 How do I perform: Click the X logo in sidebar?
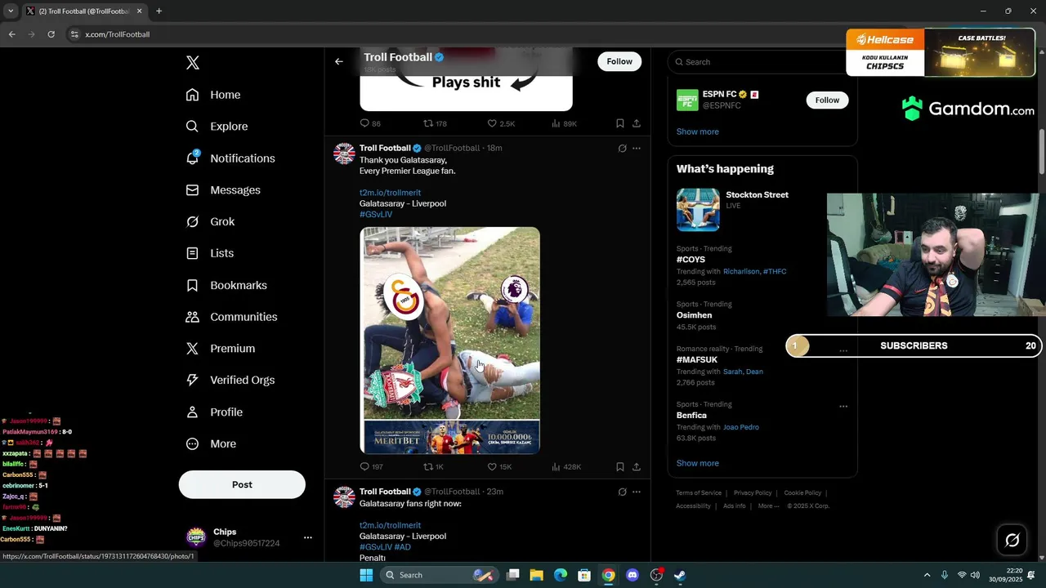[x=193, y=63]
